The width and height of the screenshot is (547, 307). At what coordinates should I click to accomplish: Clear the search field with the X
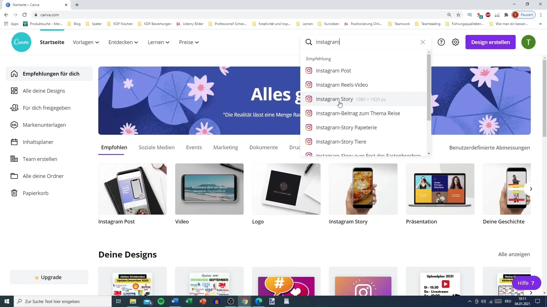click(x=423, y=42)
